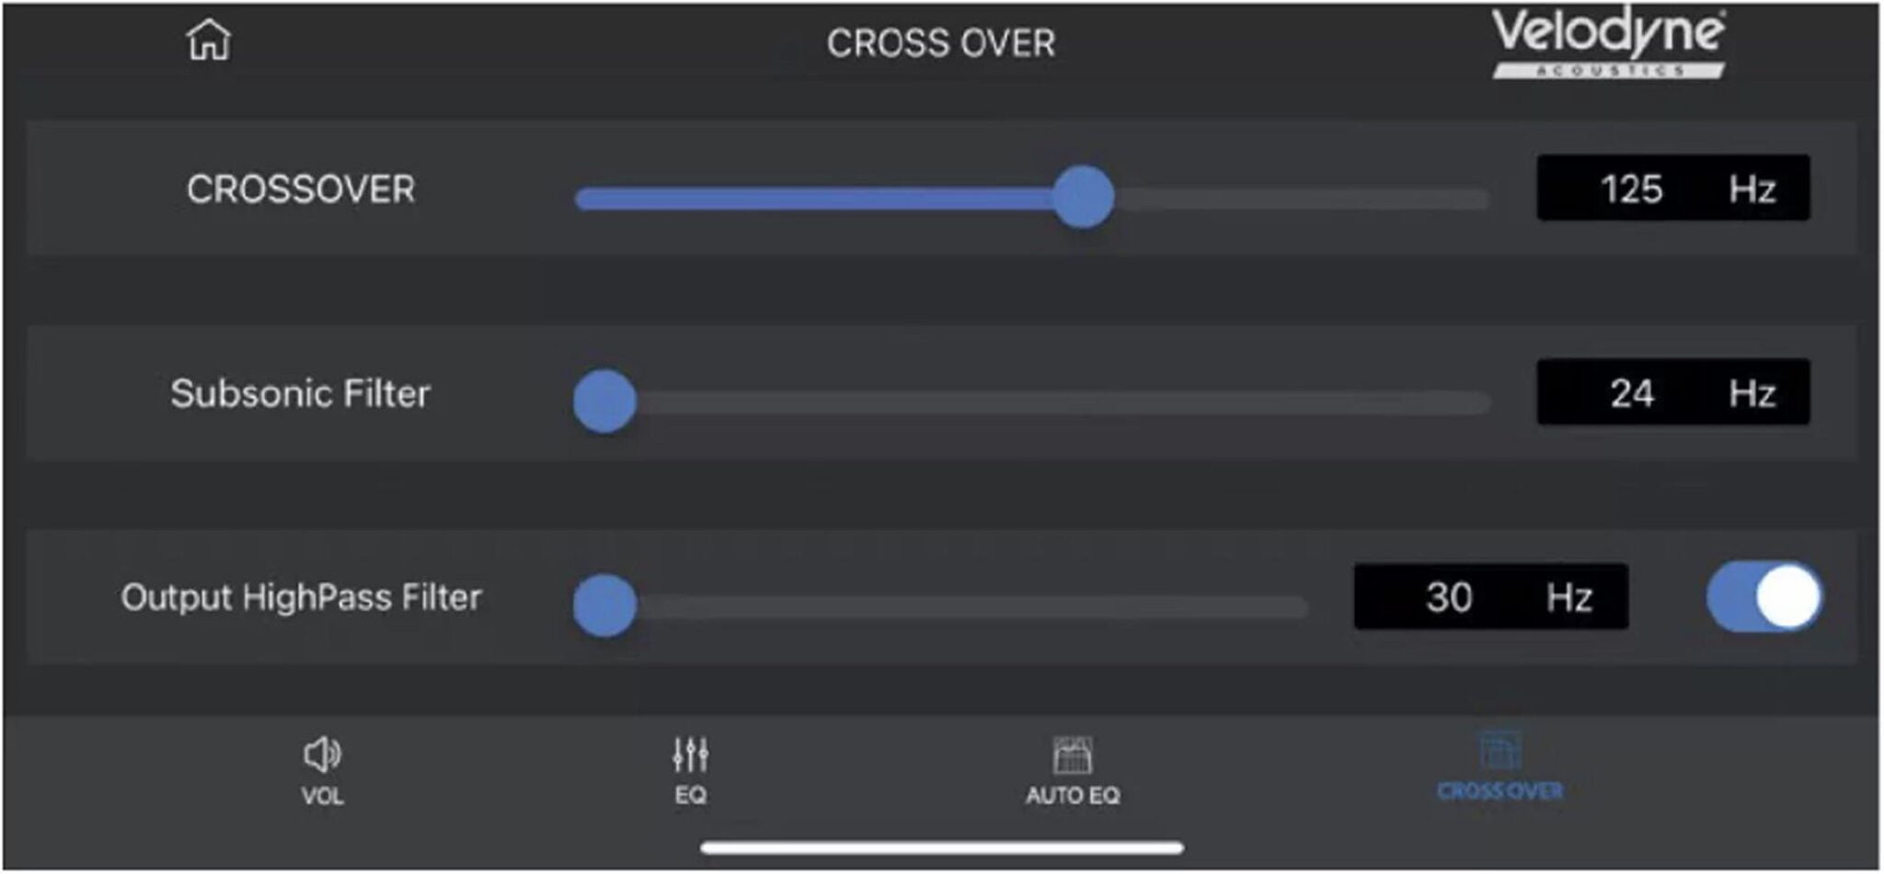Click the Output HighPass Filter slider handle
Viewport: 1884px width, 874px height.
coord(604,605)
